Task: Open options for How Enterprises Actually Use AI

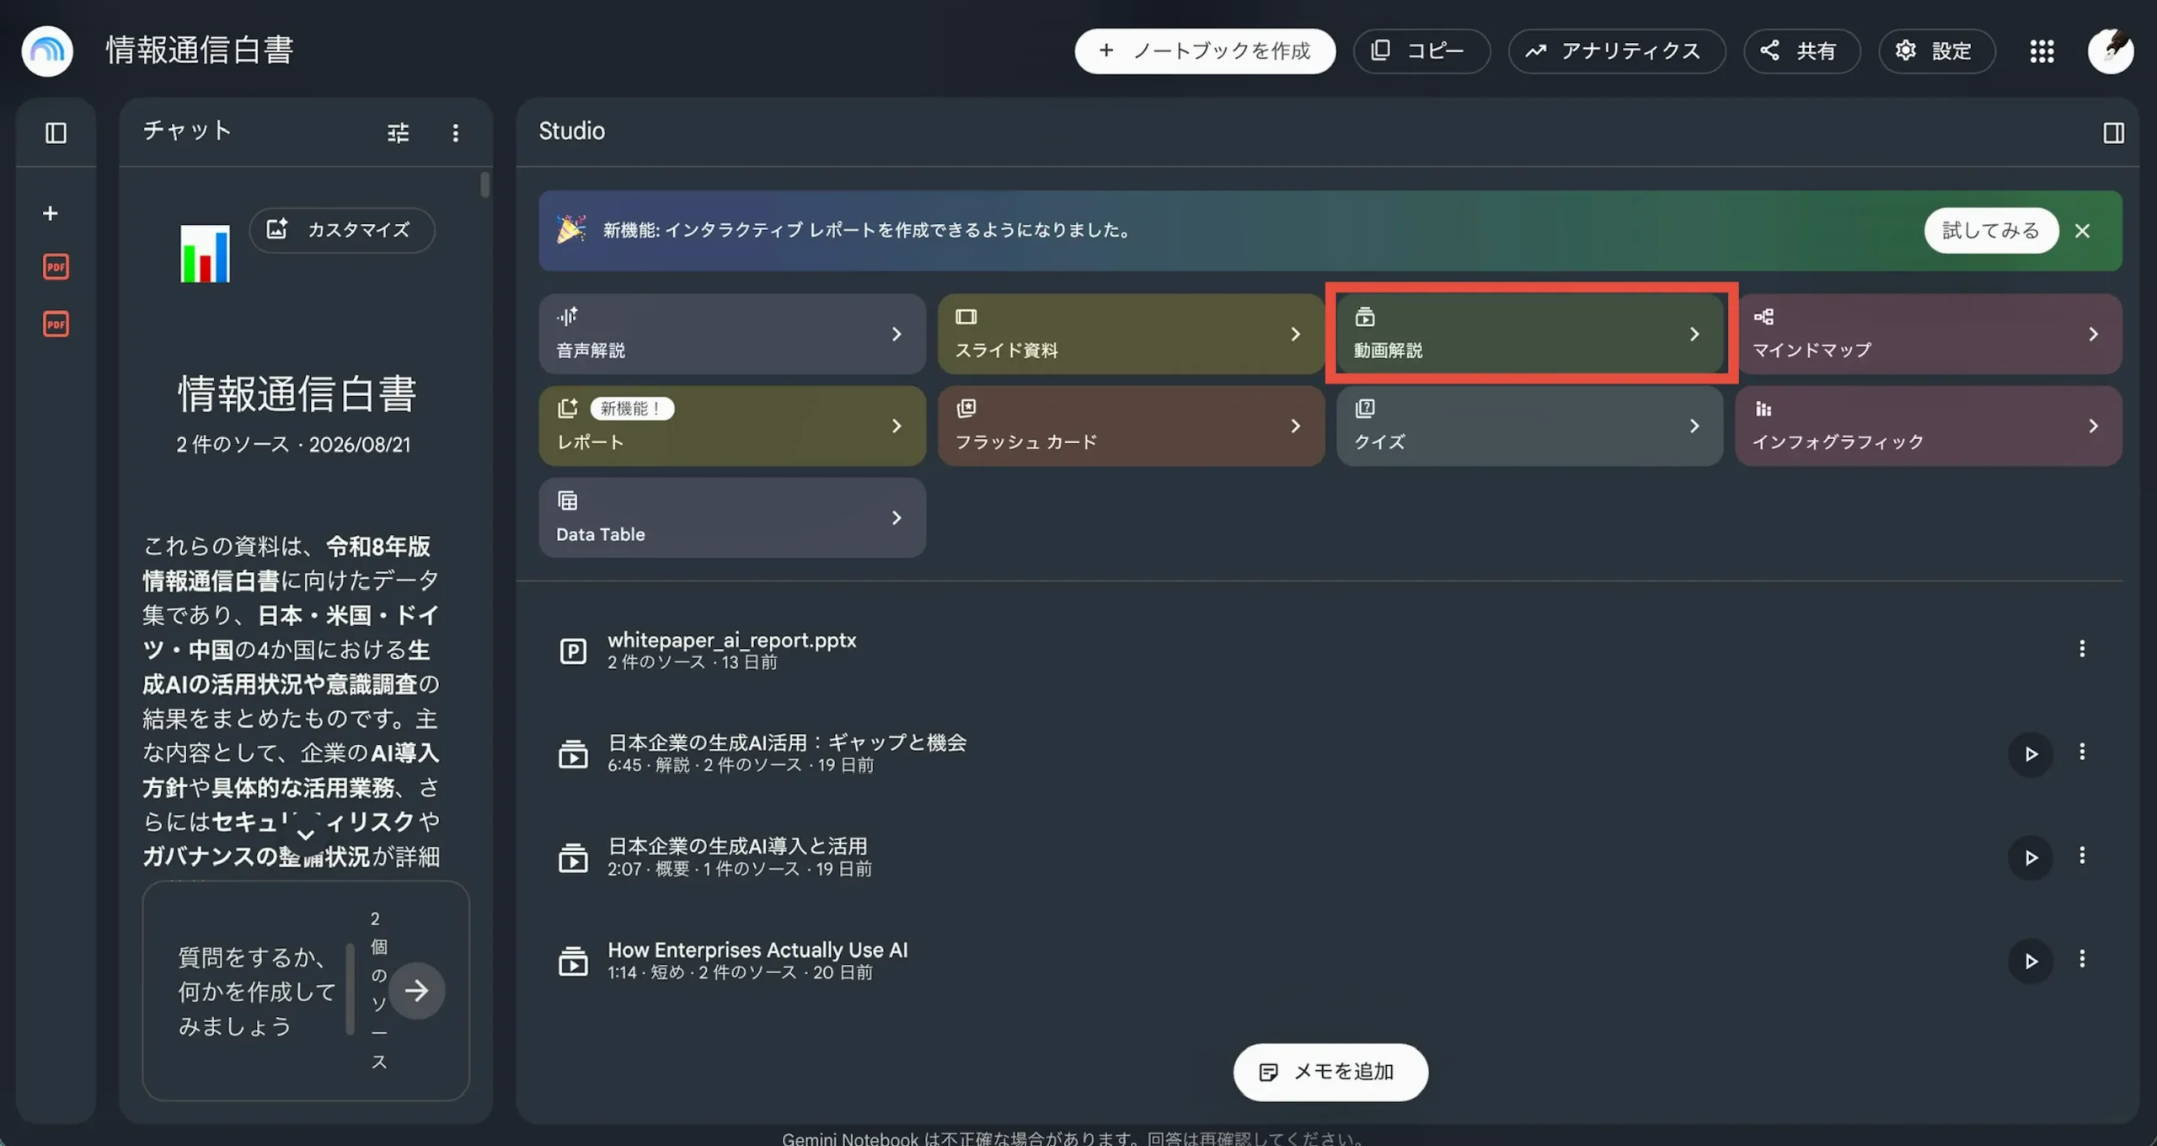Action: [x=2082, y=959]
